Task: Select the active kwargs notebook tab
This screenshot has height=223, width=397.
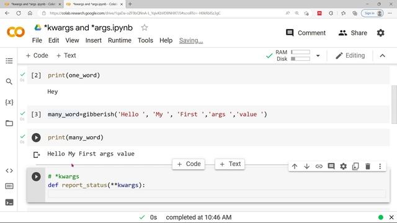Action: [94, 4]
